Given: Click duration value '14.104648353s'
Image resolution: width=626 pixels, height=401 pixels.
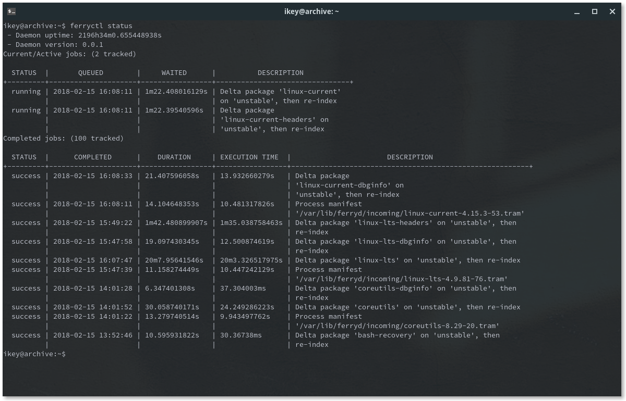Looking at the screenshot, I should point(172,204).
